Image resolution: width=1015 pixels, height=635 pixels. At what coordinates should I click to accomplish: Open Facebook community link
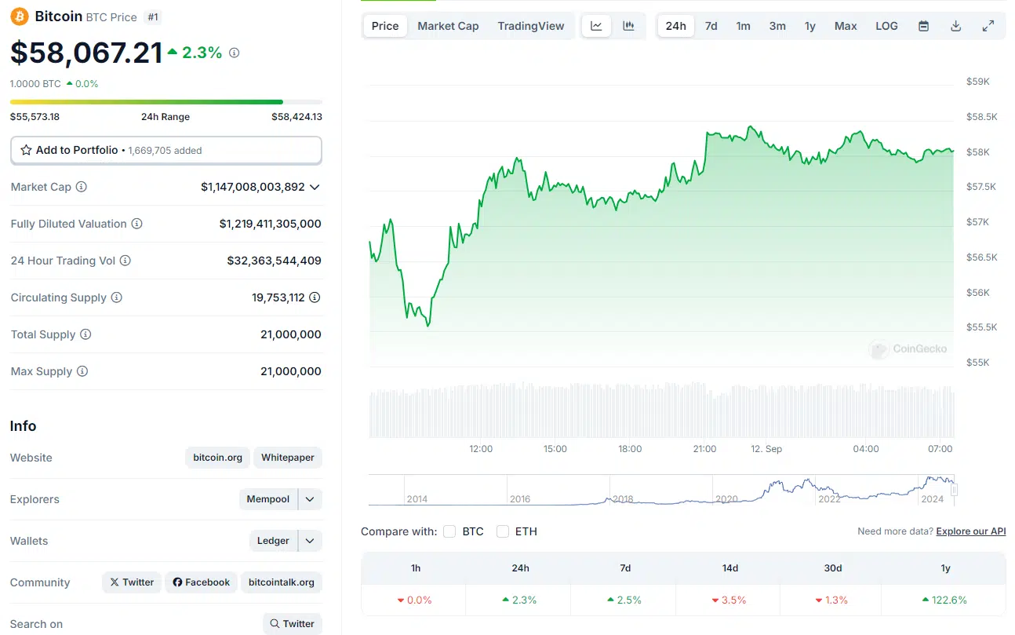click(x=201, y=582)
